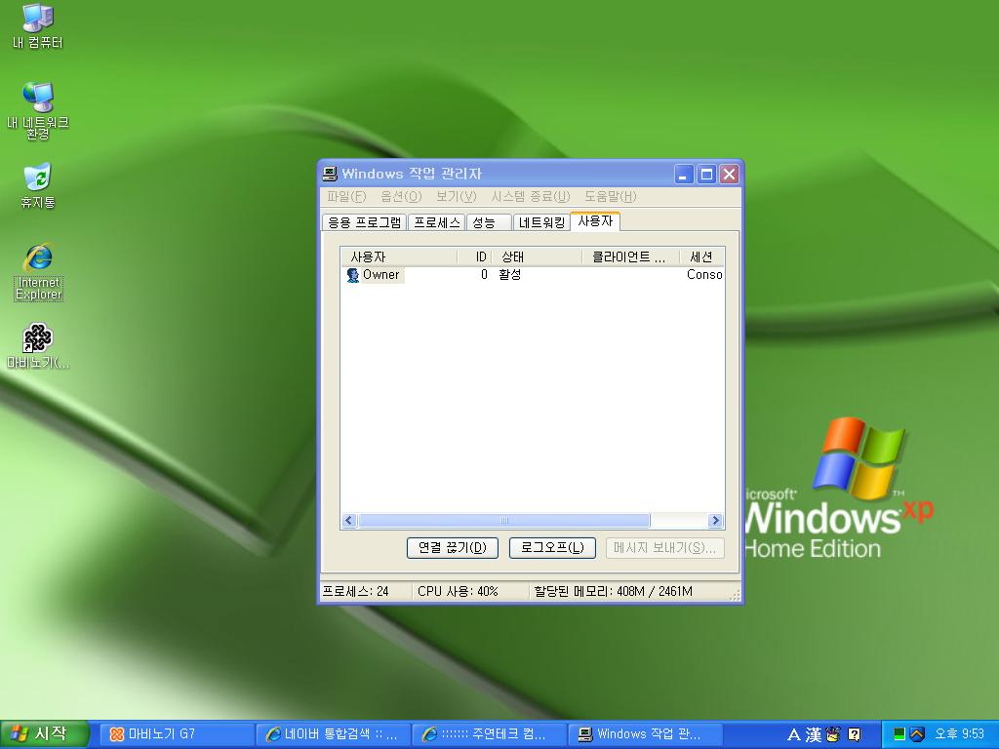Screen dimensions: 999x749
Task: Click the left scroll arrow of user list
Action: point(349,521)
